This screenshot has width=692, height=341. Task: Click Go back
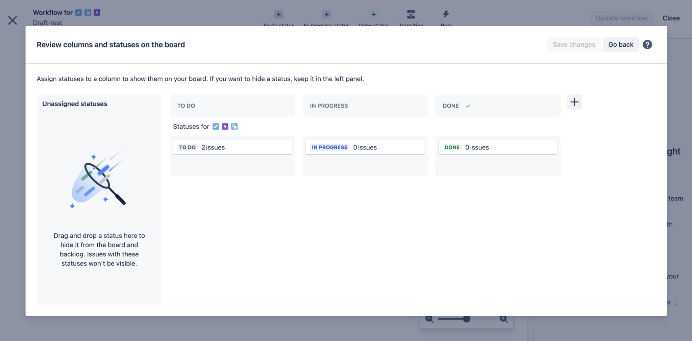[620, 44]
